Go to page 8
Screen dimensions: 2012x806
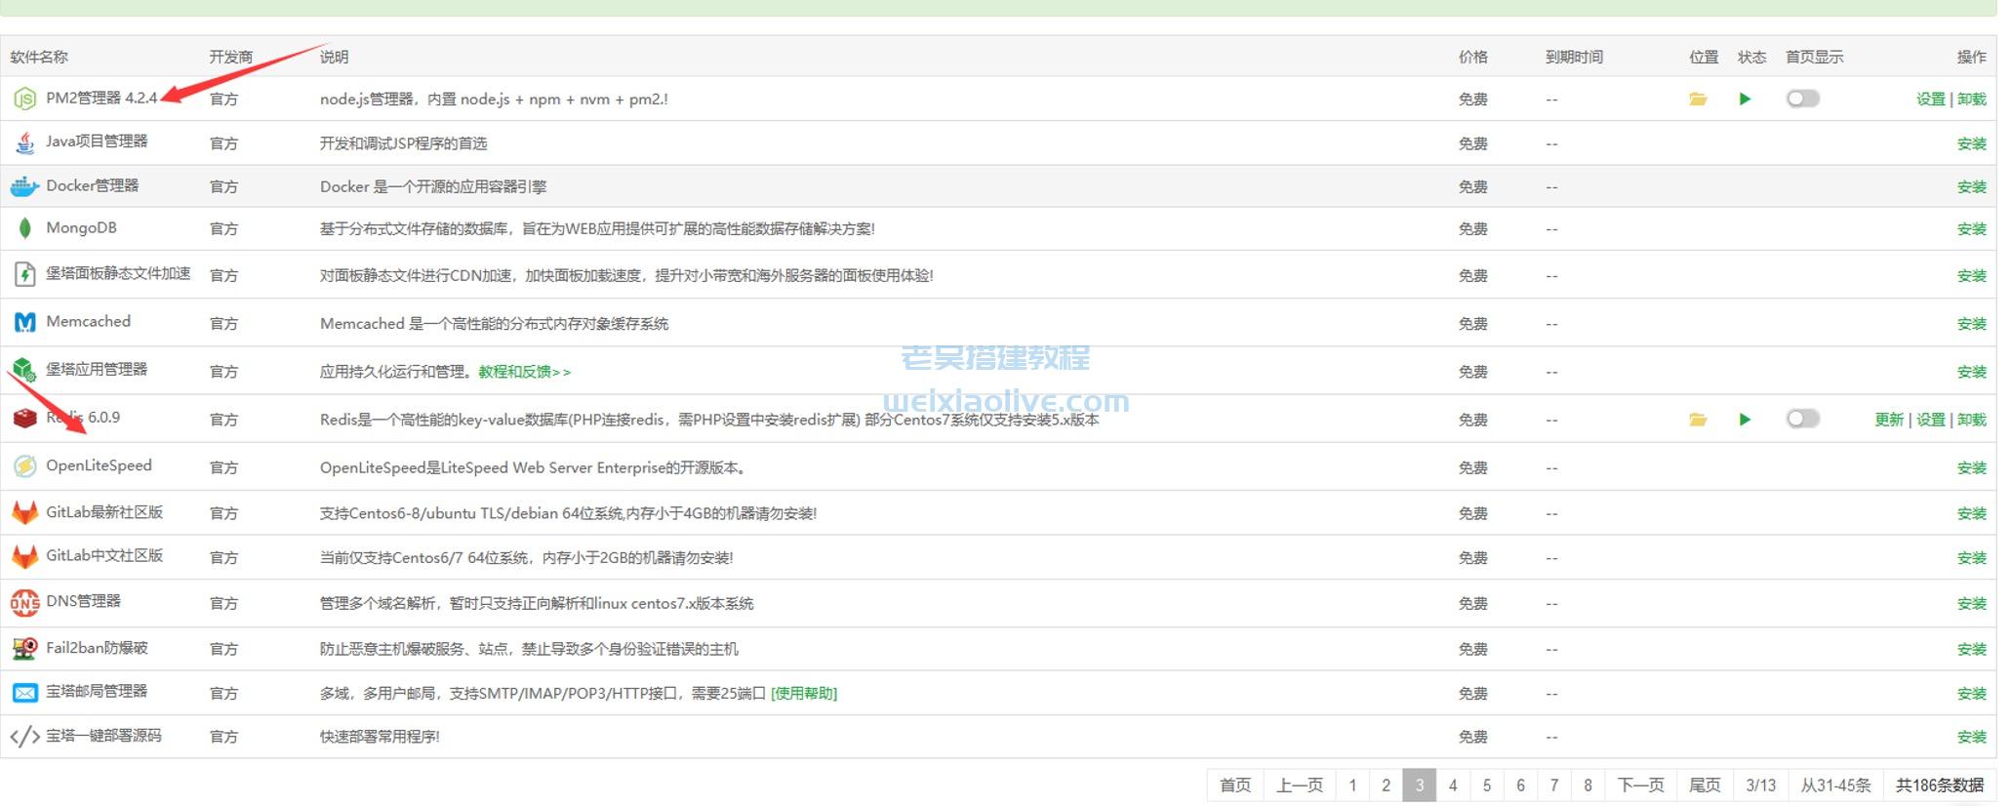(x=1588, y=785)
